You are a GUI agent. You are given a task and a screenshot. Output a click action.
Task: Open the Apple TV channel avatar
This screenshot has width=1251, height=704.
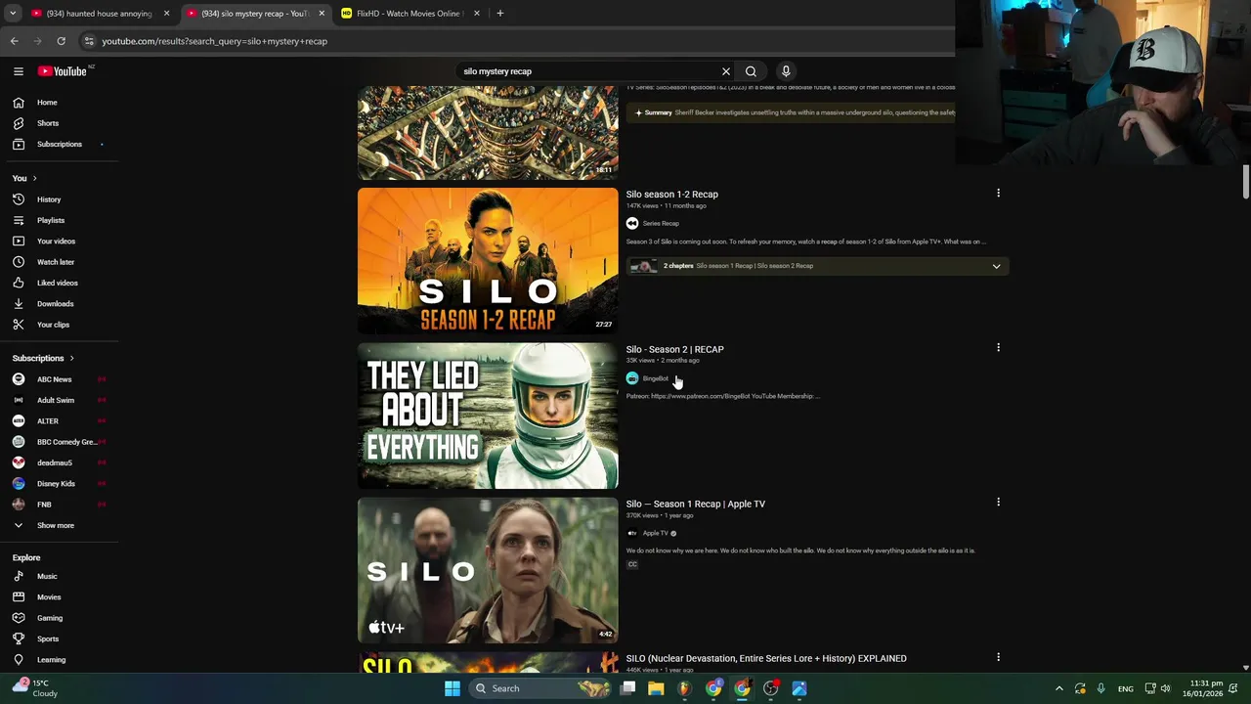(x=632, y=533)
